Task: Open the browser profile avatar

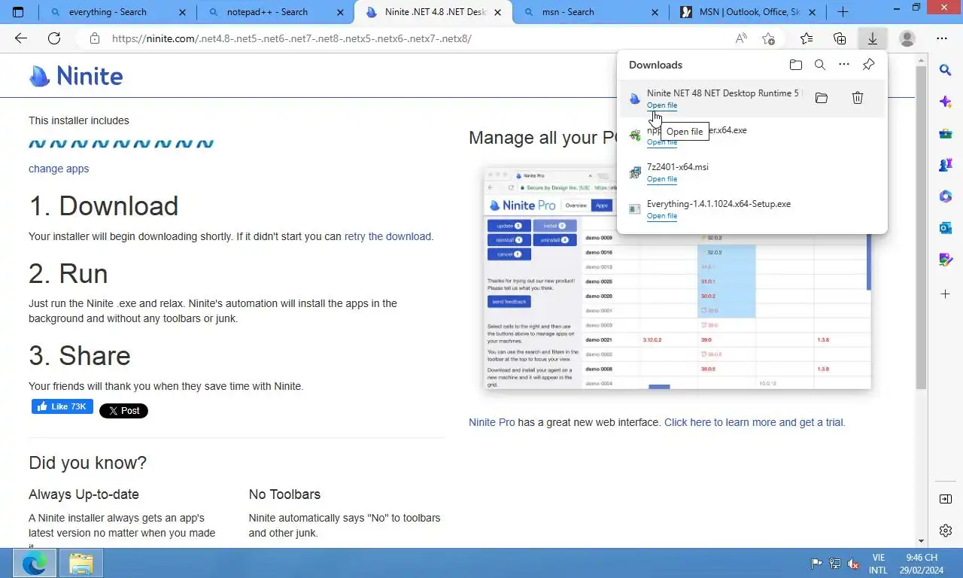Action: pos(907,38)
